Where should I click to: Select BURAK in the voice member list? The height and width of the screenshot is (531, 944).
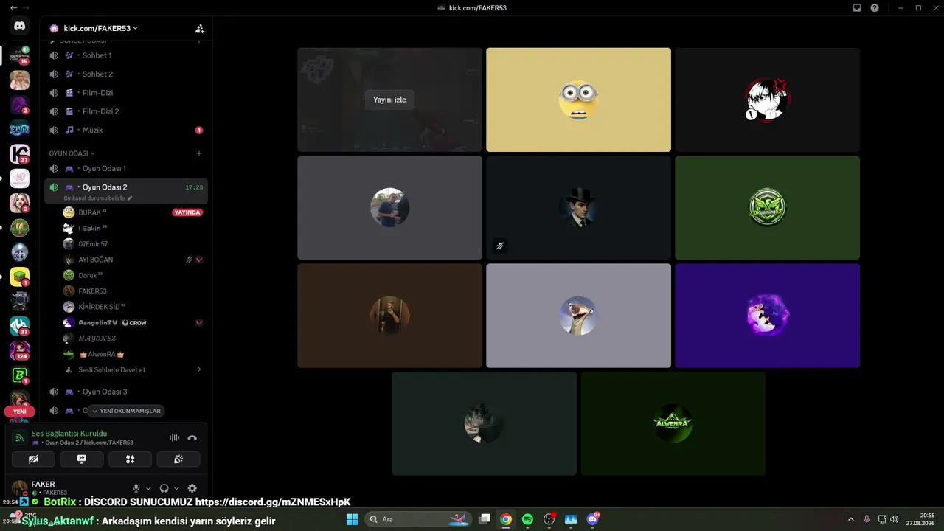tap(133, 212)
